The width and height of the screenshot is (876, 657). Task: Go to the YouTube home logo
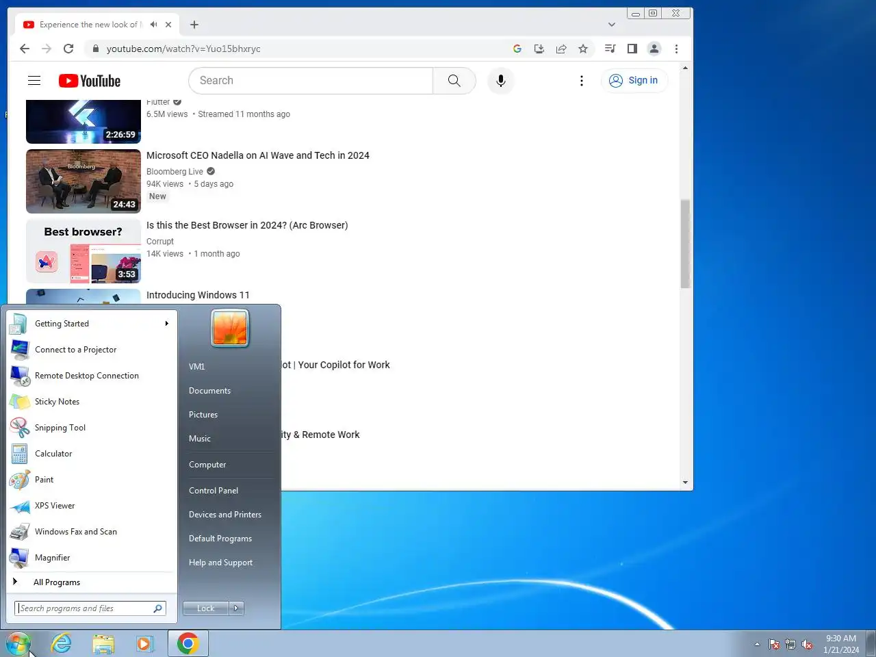90,81
